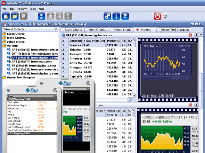Expand the More Charts... tree folder
The width and height of the screenshot is (205, 153).
[4, 38]
